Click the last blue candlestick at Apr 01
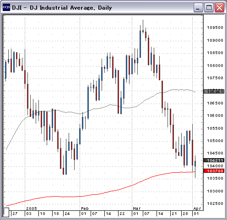The width and height of the screenshot is (227, 220). [195, 164]
